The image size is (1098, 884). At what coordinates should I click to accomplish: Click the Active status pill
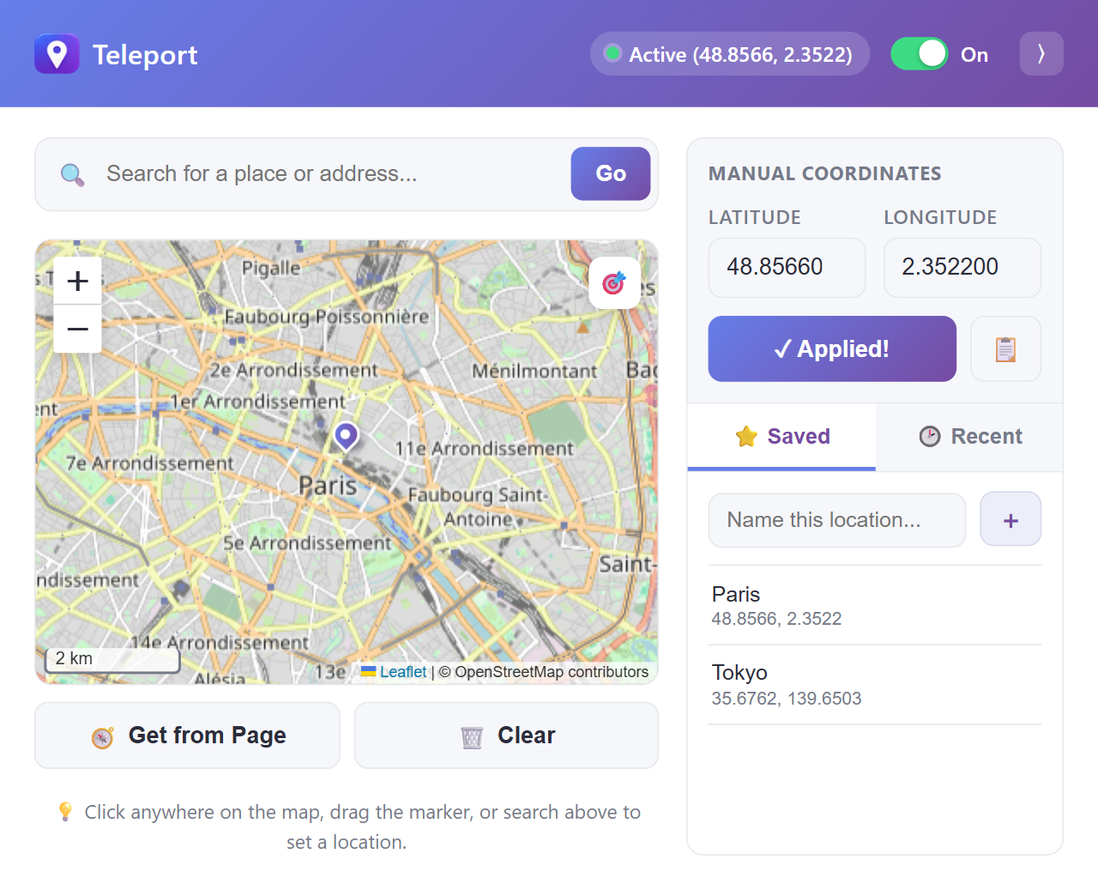coord(730,54)
